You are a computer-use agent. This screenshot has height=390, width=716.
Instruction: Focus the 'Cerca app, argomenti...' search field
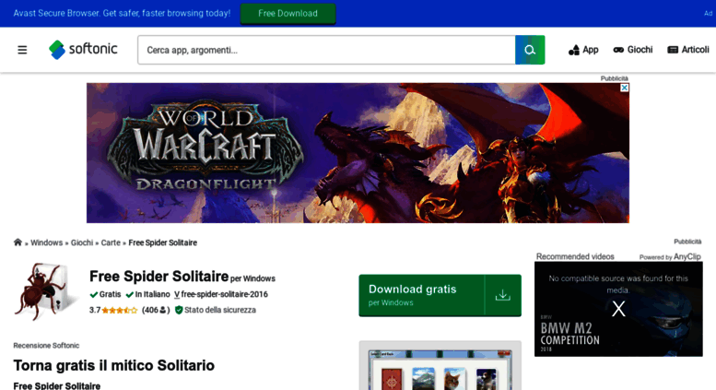(x=326, y=50)
